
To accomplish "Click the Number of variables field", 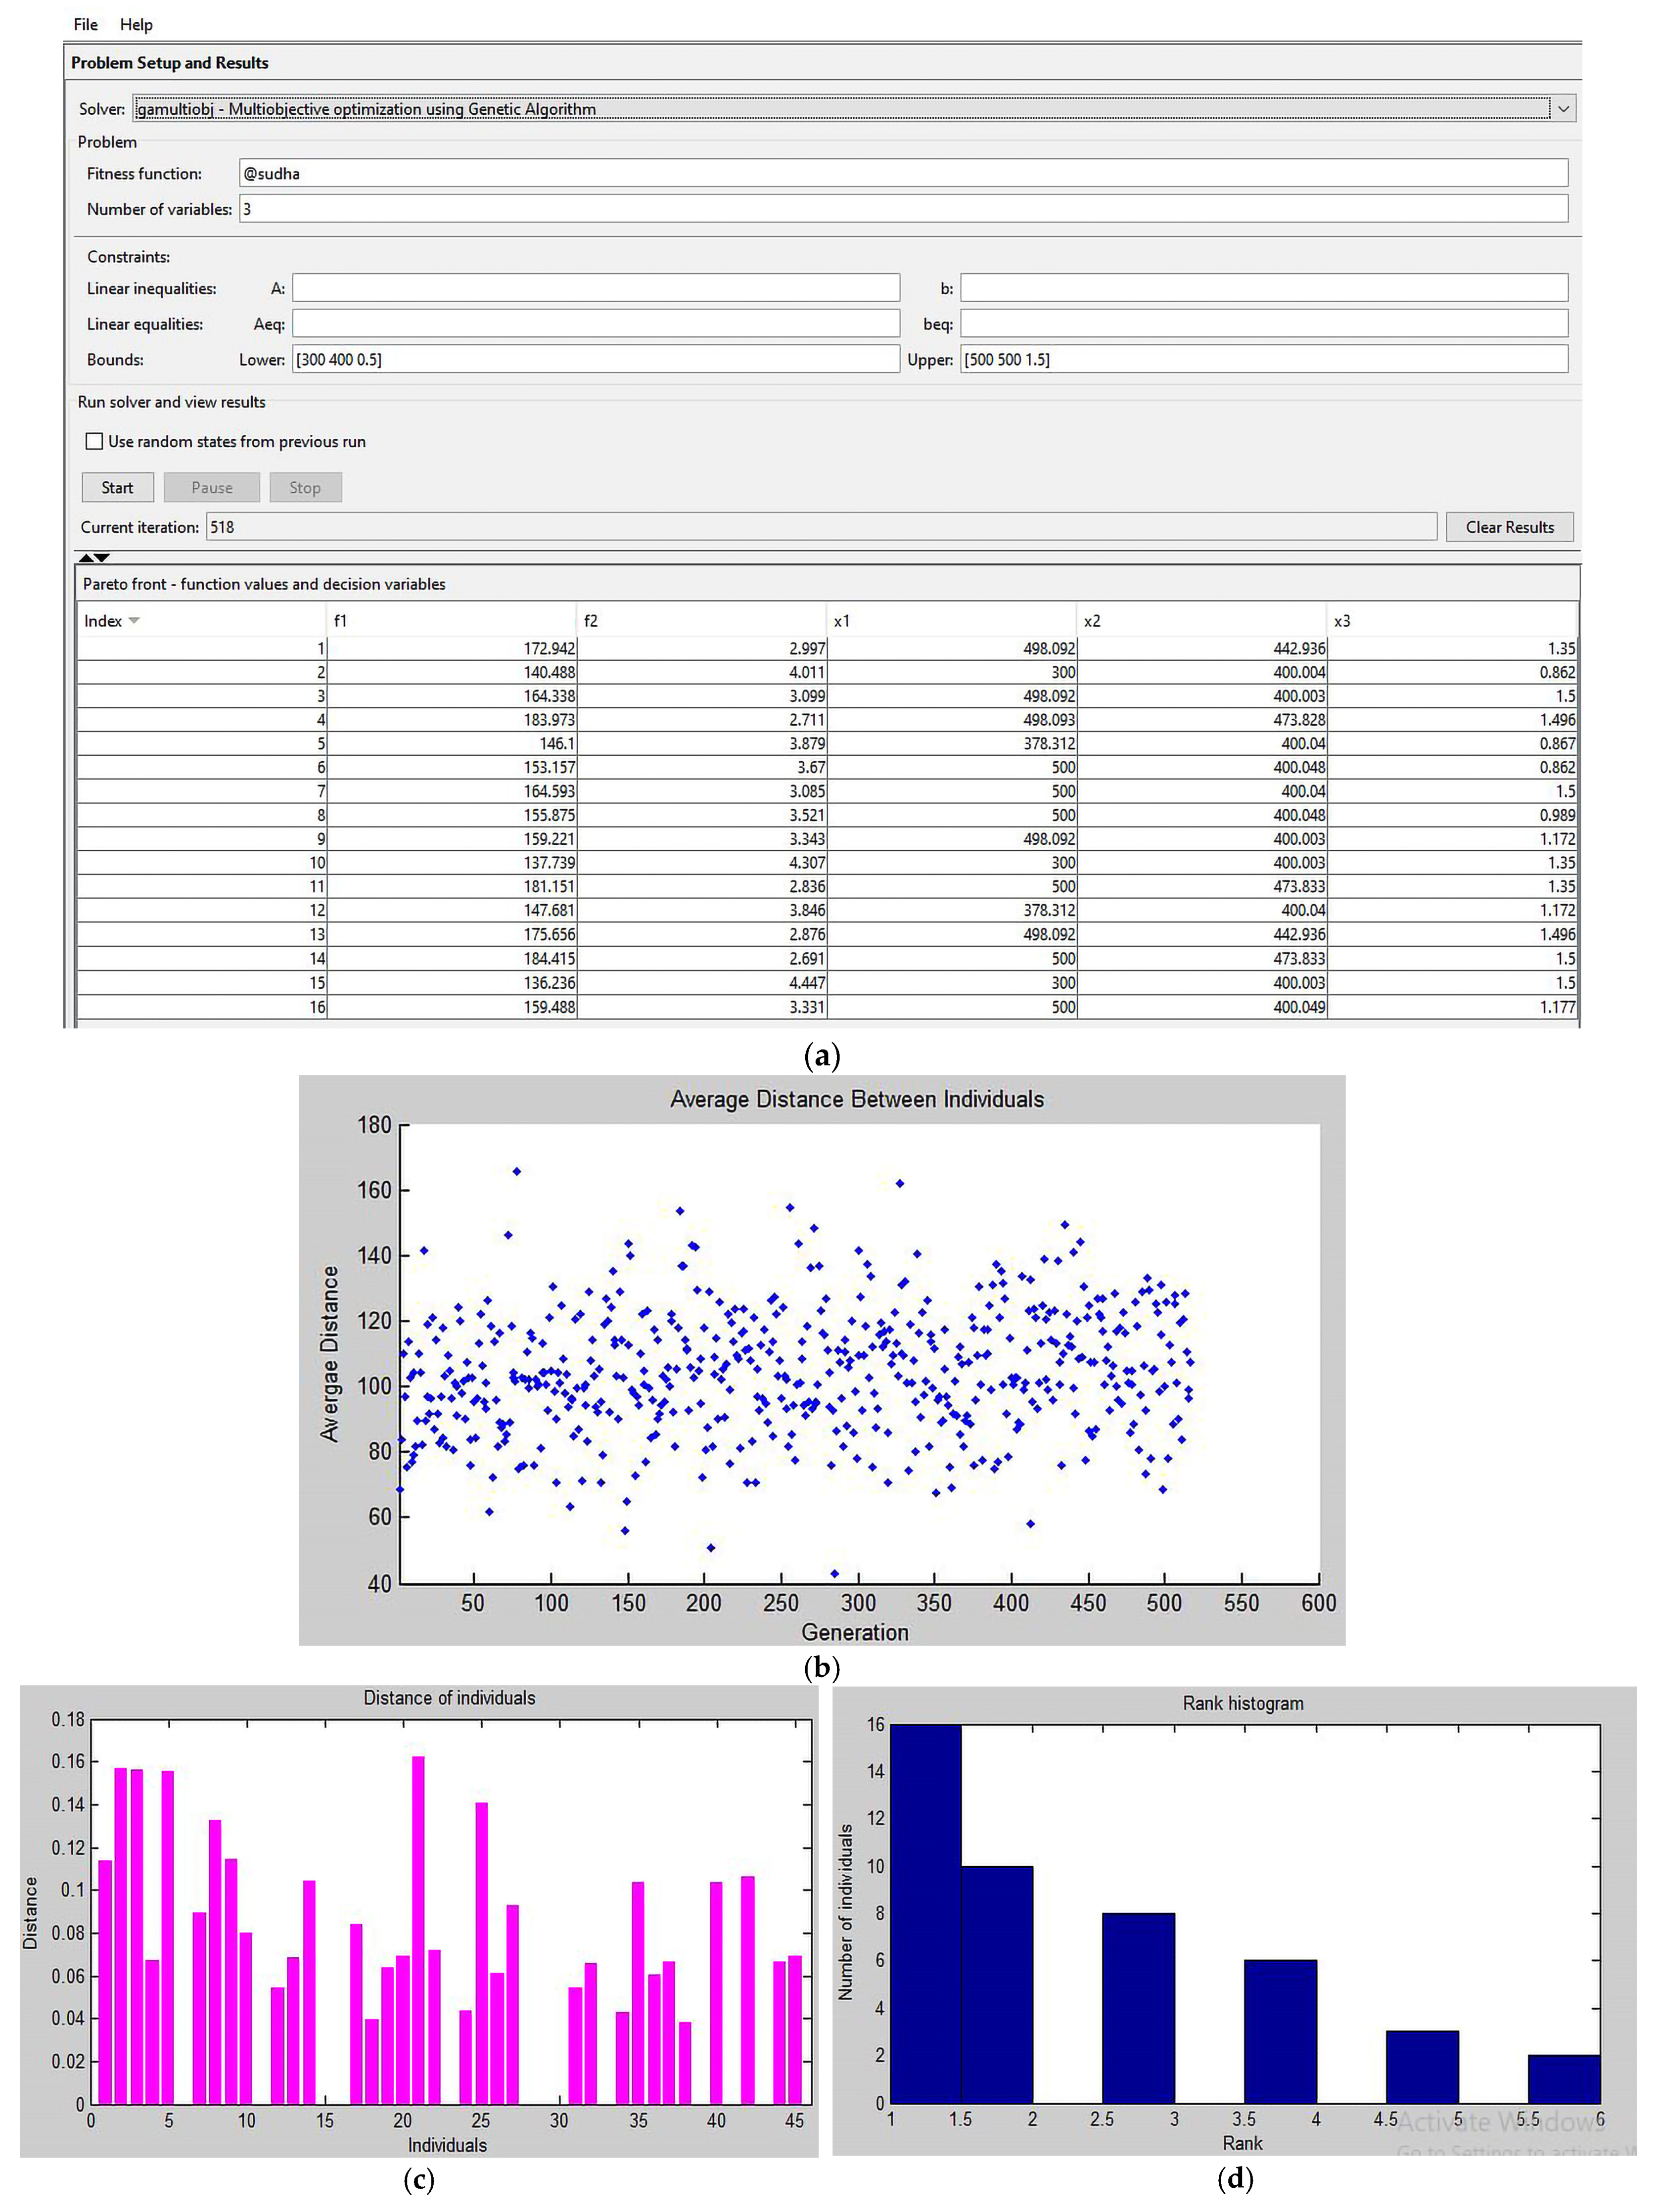I will 902,209.
